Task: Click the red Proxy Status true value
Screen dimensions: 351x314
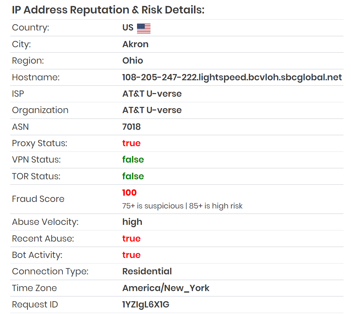Action: tap(132, 143)
